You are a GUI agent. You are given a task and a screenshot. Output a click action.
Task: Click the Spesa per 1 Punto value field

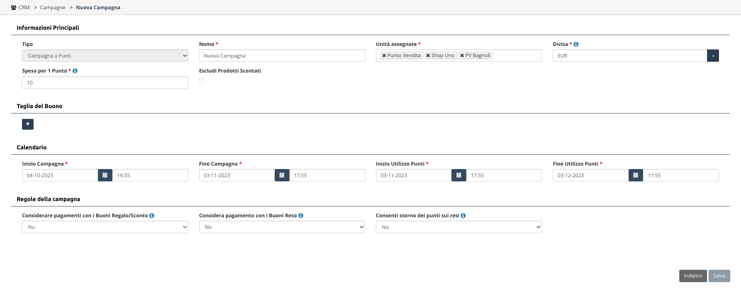tap(105, 83)
